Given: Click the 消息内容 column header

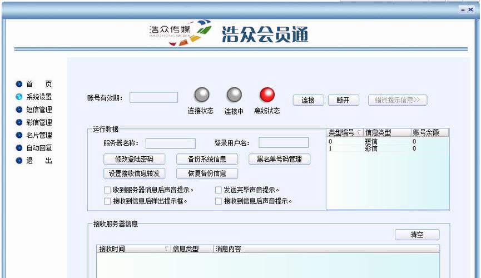Looking at the screenshot, I should (327, 249).
